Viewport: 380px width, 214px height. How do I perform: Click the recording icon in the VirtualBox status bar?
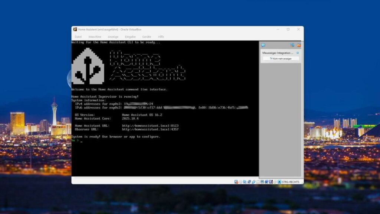click(267, 182)
